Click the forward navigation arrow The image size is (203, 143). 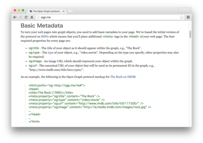point(20,17)
